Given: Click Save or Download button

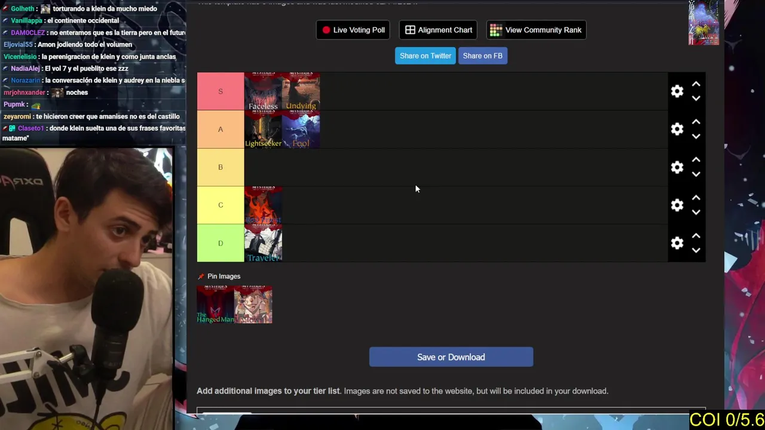Looking at the screenshot, I should tap(451, 357).
